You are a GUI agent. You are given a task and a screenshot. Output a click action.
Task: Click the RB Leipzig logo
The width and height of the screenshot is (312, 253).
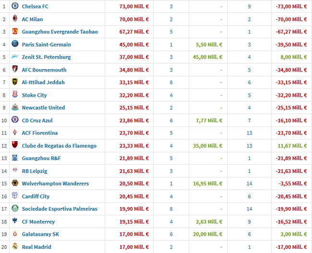(15, 170)
